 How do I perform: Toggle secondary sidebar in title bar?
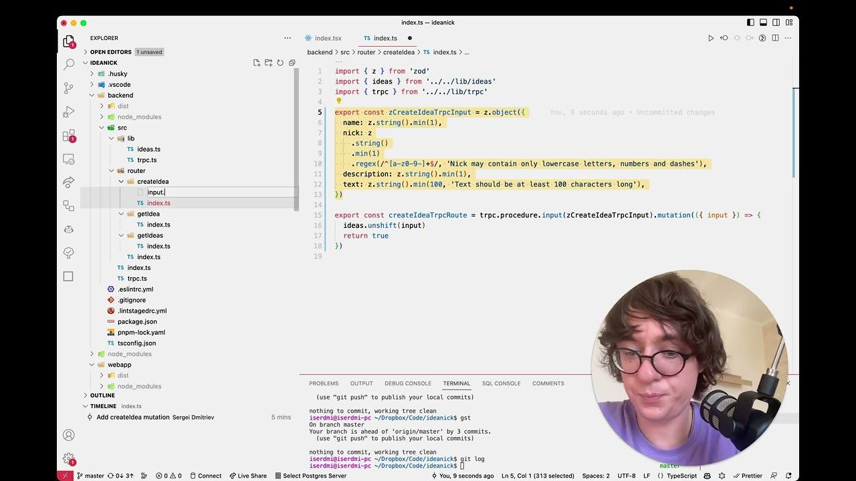click(x=776, y=23)
